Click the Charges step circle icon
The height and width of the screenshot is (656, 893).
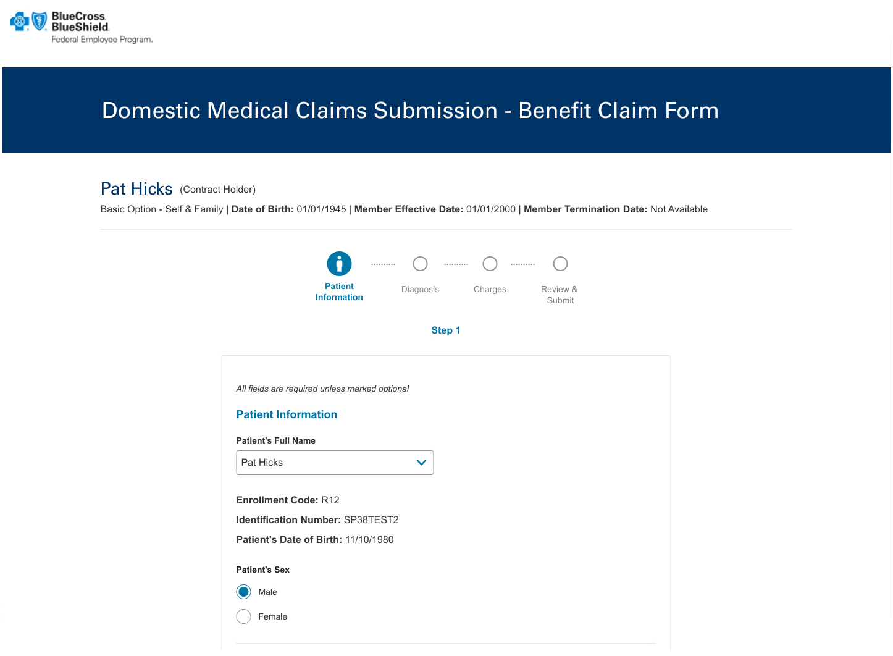click(x=490, y=264)
